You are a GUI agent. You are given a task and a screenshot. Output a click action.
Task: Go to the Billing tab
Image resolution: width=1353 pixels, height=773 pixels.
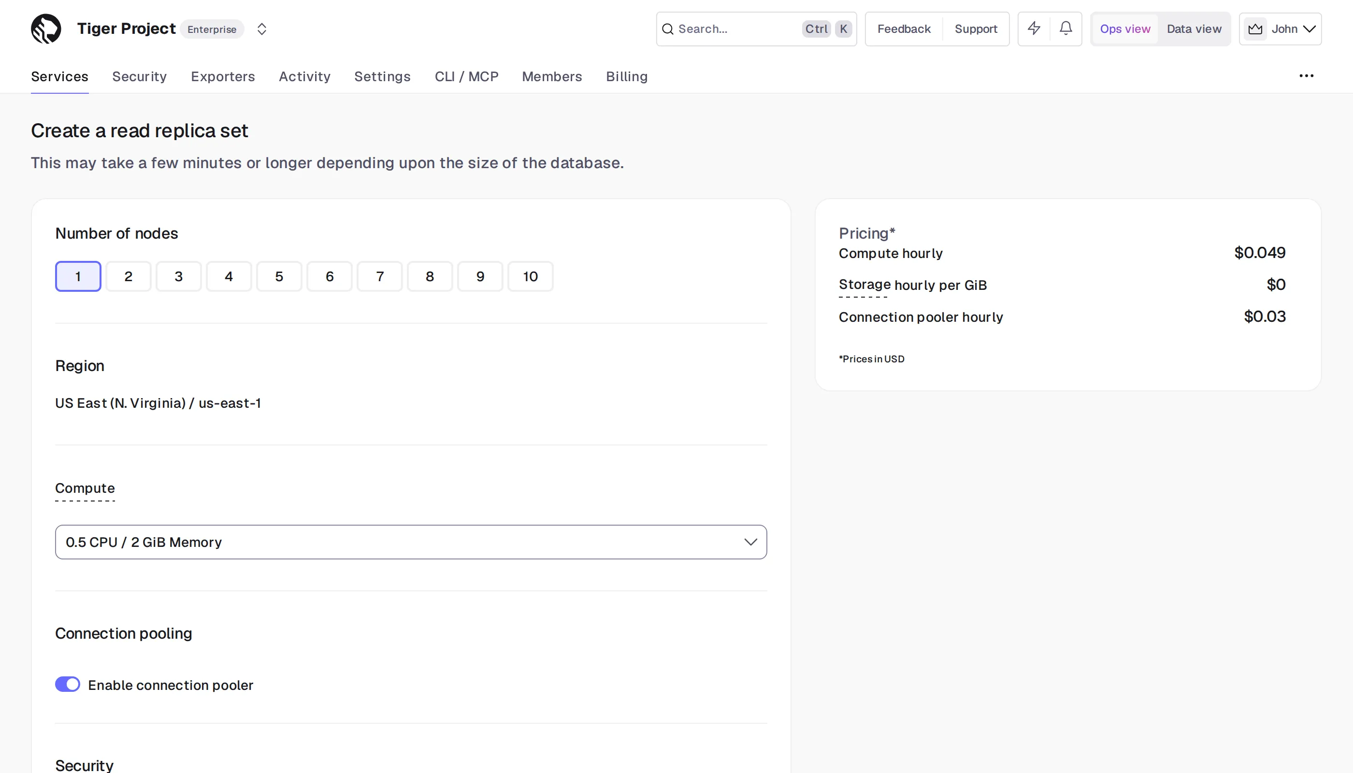pos(627,76)
